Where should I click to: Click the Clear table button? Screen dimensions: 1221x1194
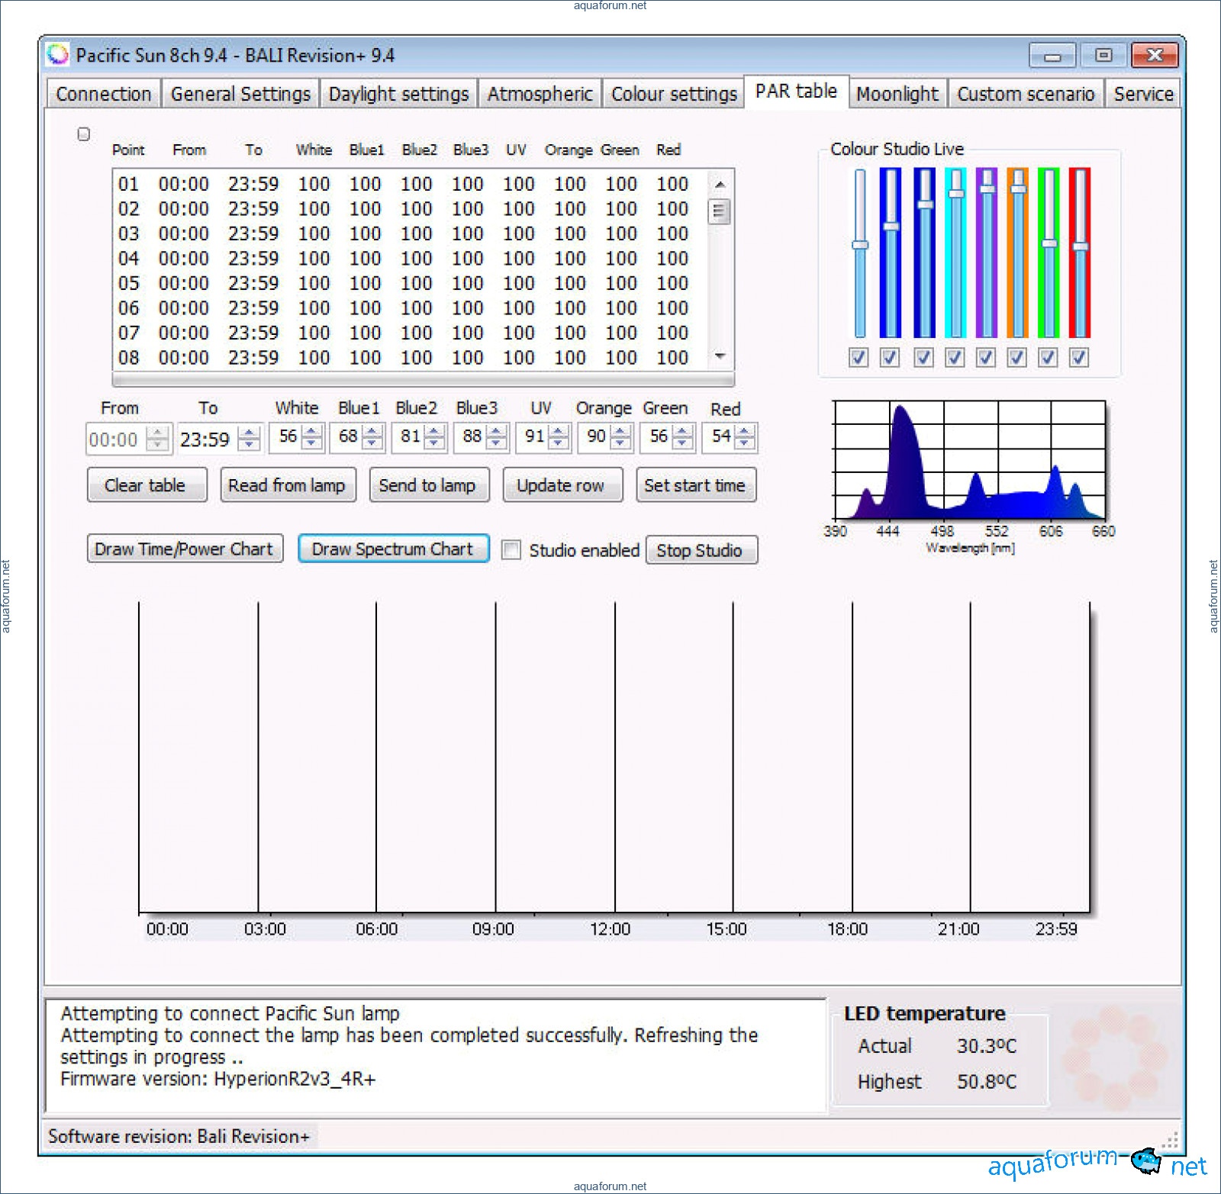click(145, 485)
